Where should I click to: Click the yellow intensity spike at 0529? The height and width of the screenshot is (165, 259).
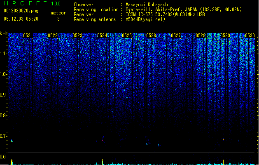click(223, 162)
